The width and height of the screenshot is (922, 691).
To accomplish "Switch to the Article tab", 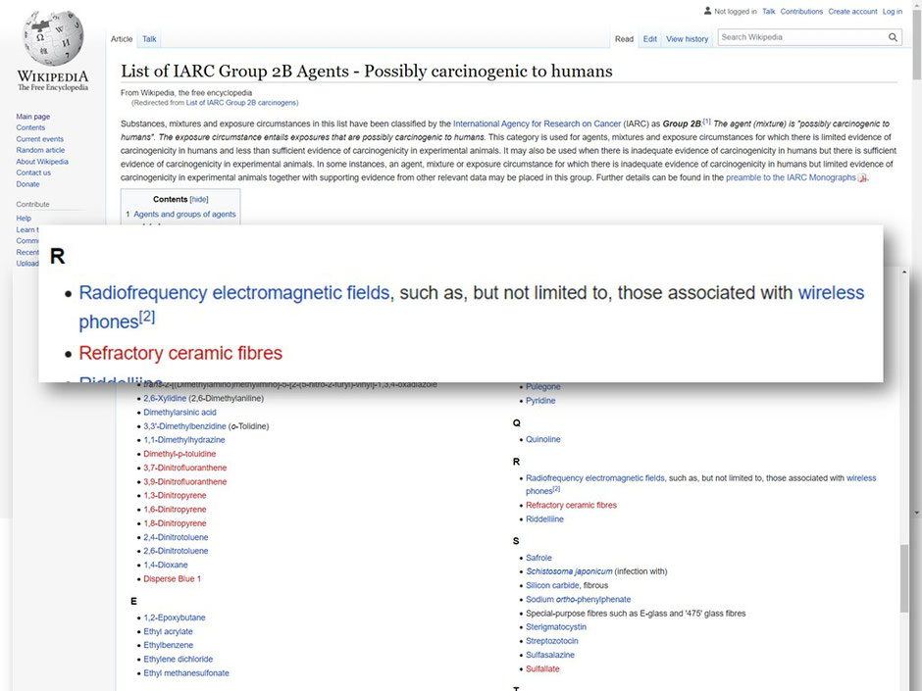I will [x=122, y=39].
